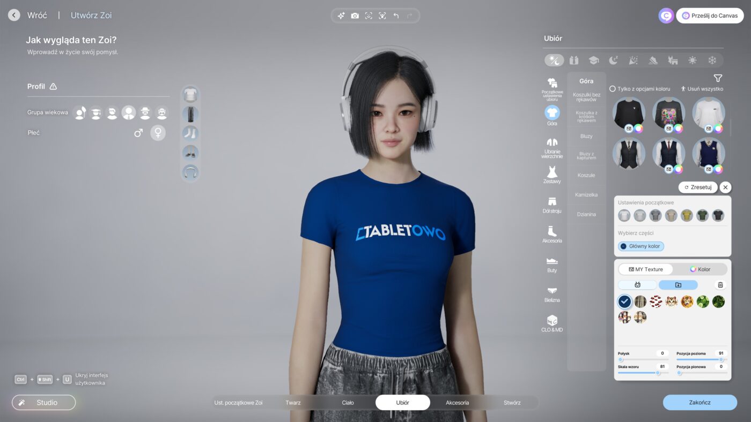This screenshot has height=422, width=751.
Task: Click Prześlij do Canvas button
Action: pos(710,16)
